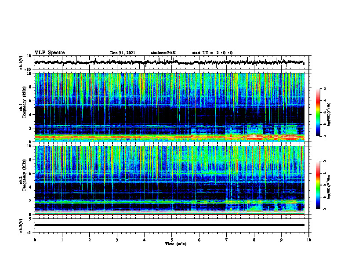Click the -7 label on ch.2 color scale
The width and height of the screenshot is (348, 269).
324,209
